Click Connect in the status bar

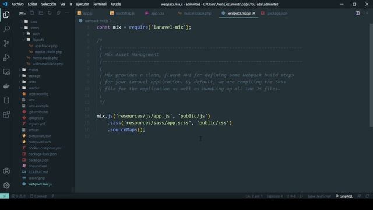[x=38, y=196]
